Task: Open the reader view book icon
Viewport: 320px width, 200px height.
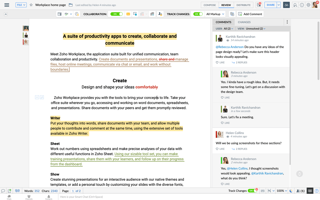Action: tap(310, 191)
